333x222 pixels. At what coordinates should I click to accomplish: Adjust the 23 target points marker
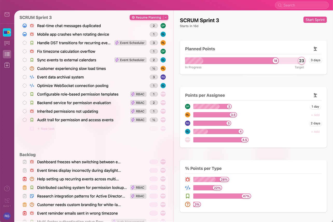tap(301, 61)
